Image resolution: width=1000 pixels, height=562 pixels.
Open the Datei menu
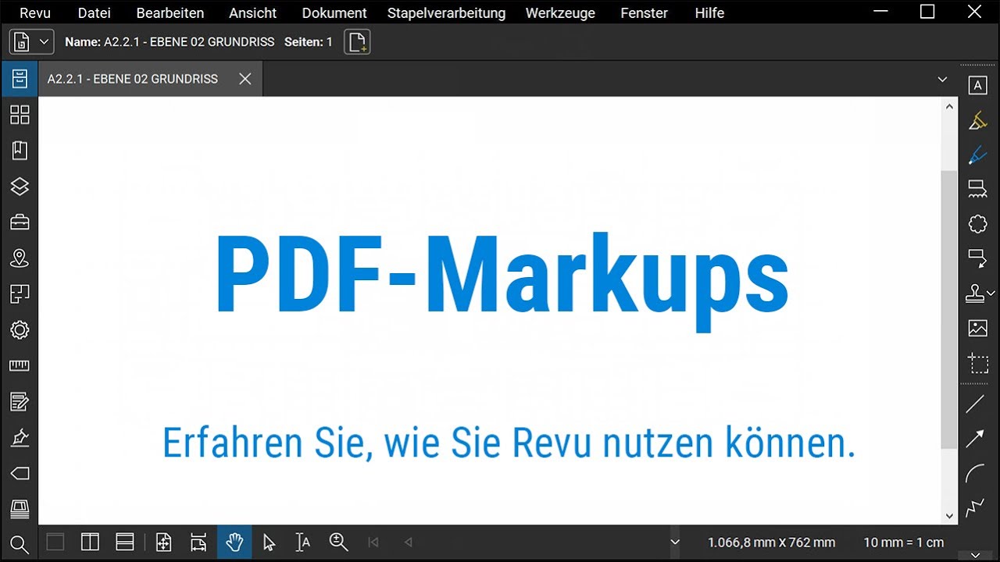[95, 13]
